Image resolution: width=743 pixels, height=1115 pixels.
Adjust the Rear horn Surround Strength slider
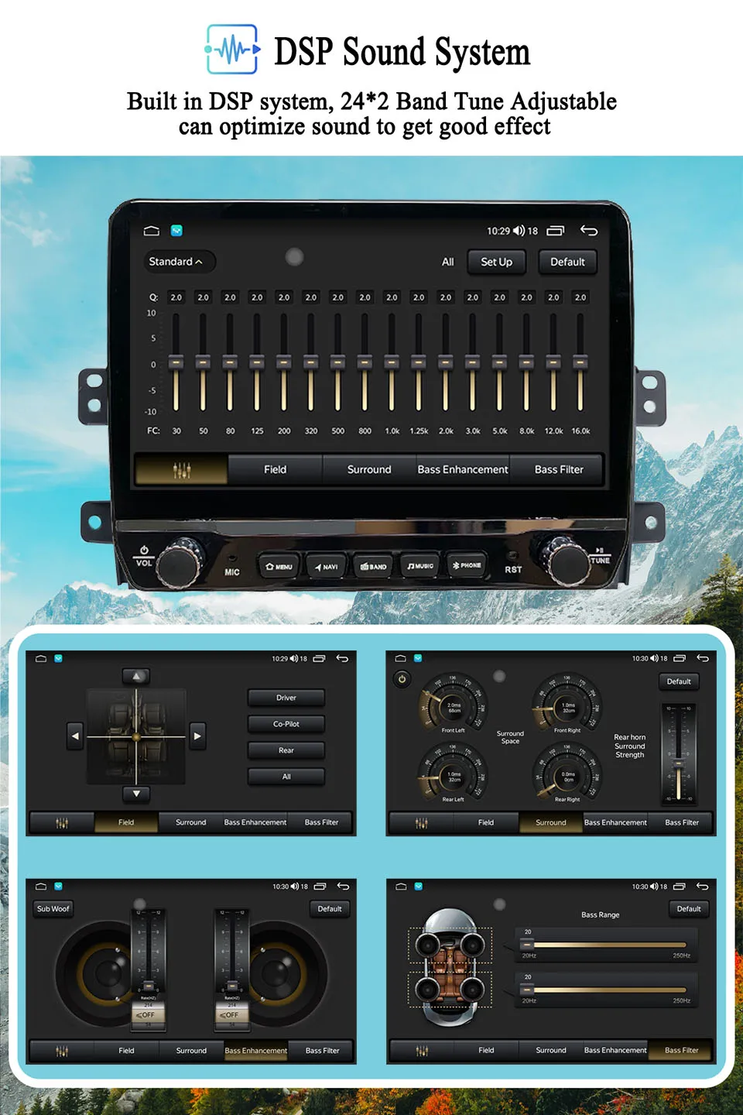[679, 753]
